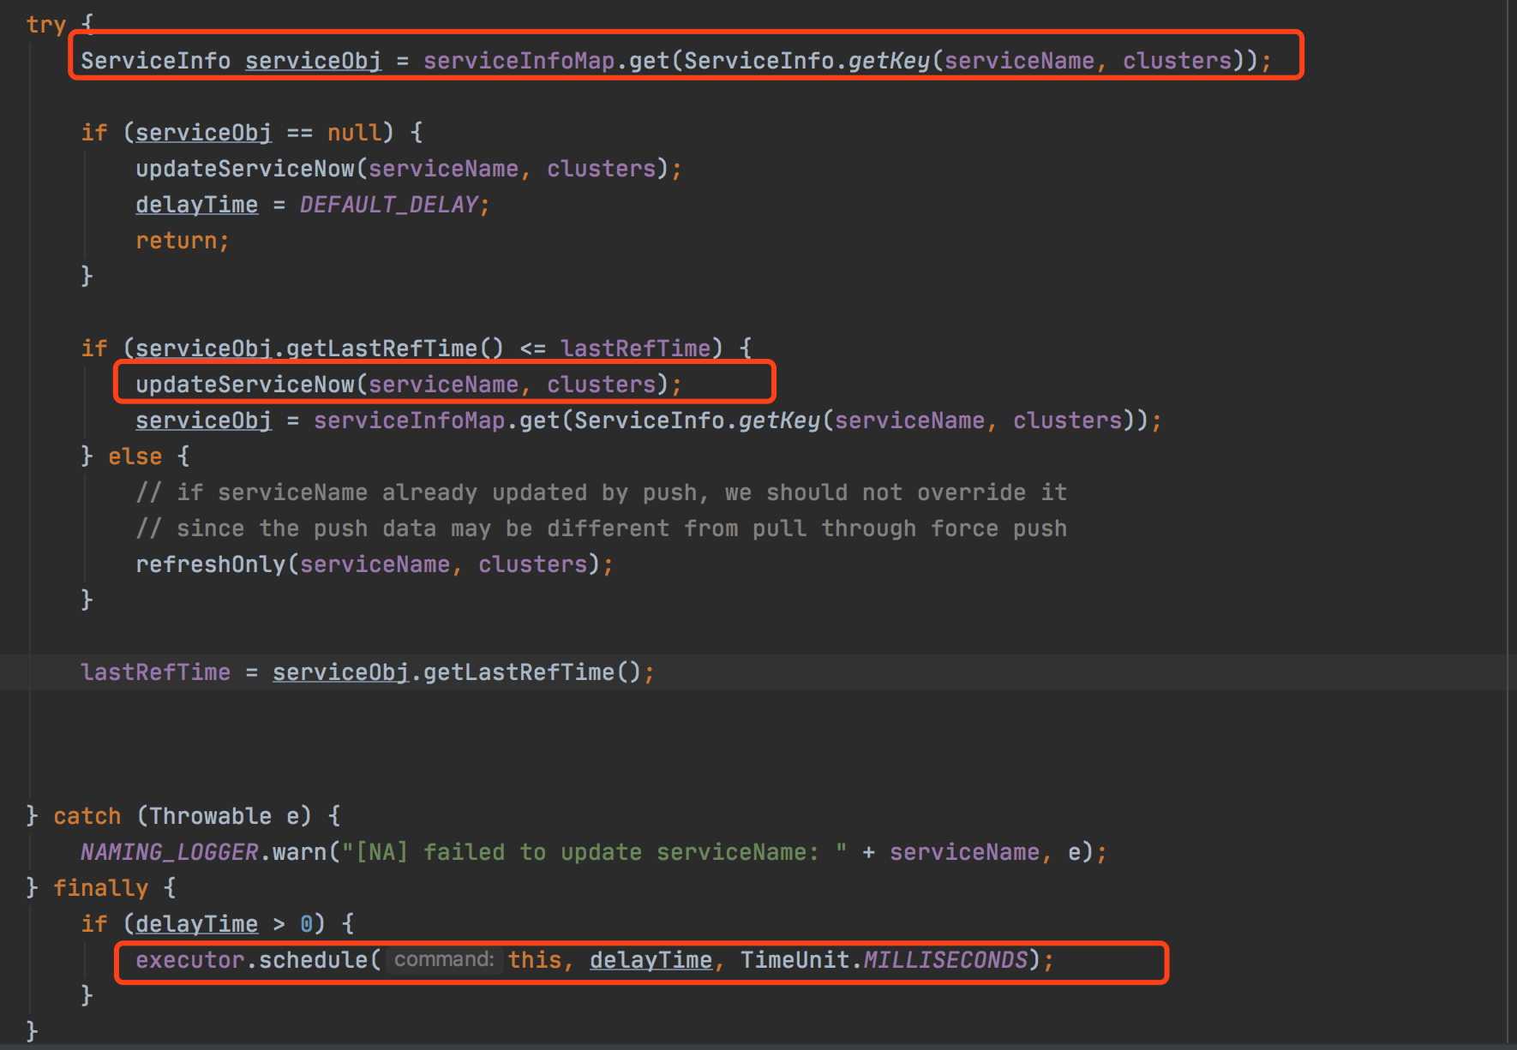Click the "this" argument in executor.schedule
1517x1050 pixels.
(x=534, y=960)
